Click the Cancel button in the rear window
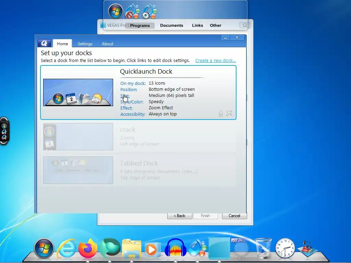 coord(234,216)
